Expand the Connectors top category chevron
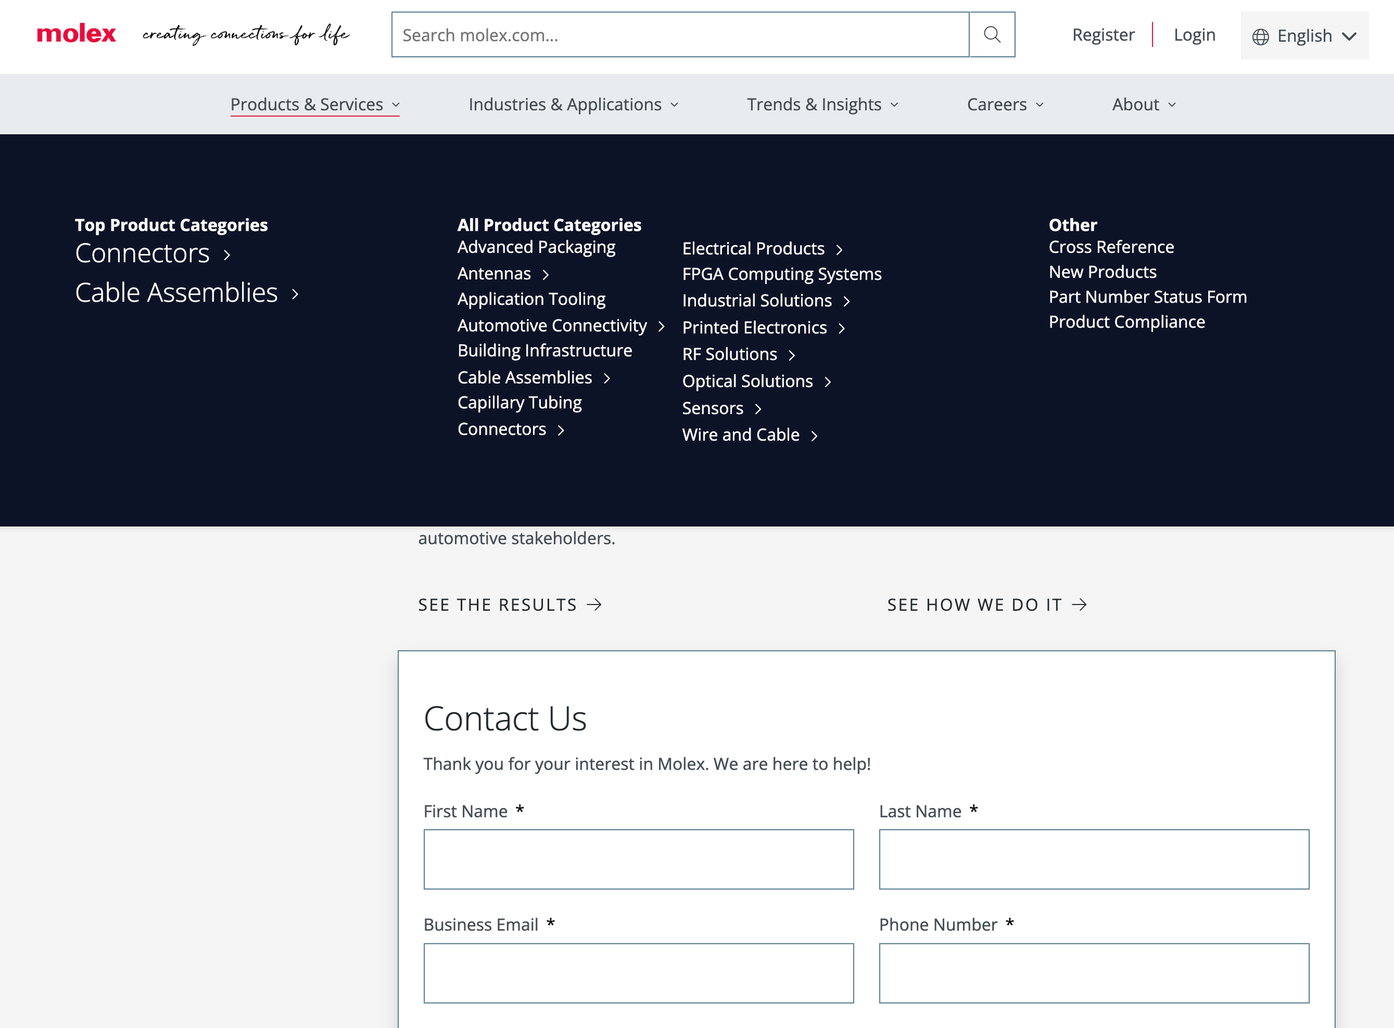This screenshot has height=1028, width=1394. pos(228,255)
